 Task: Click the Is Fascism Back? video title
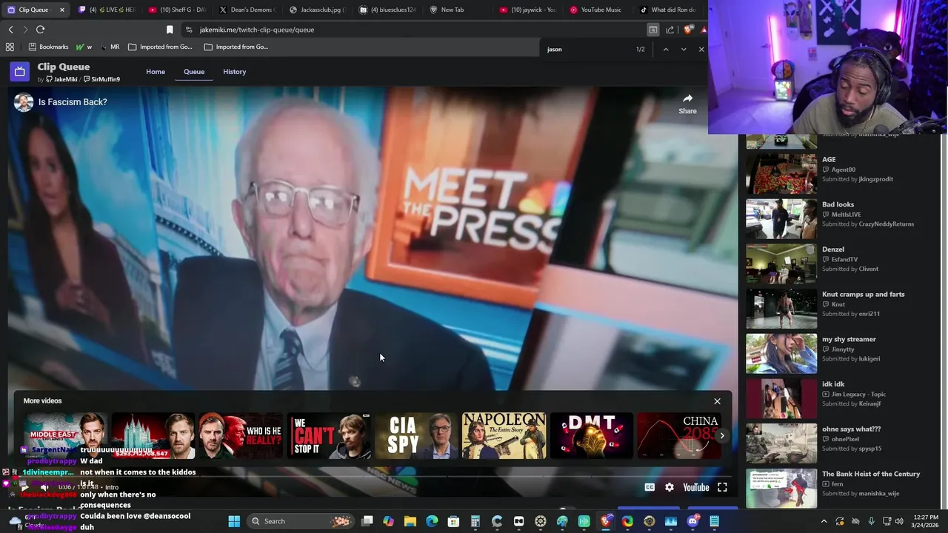pos(73,102)
